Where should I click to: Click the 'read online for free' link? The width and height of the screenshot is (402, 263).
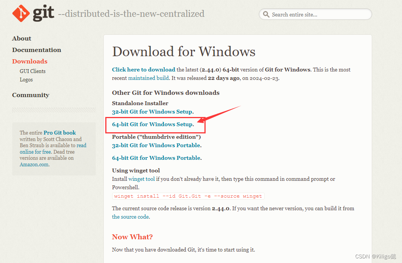point(53,149)
